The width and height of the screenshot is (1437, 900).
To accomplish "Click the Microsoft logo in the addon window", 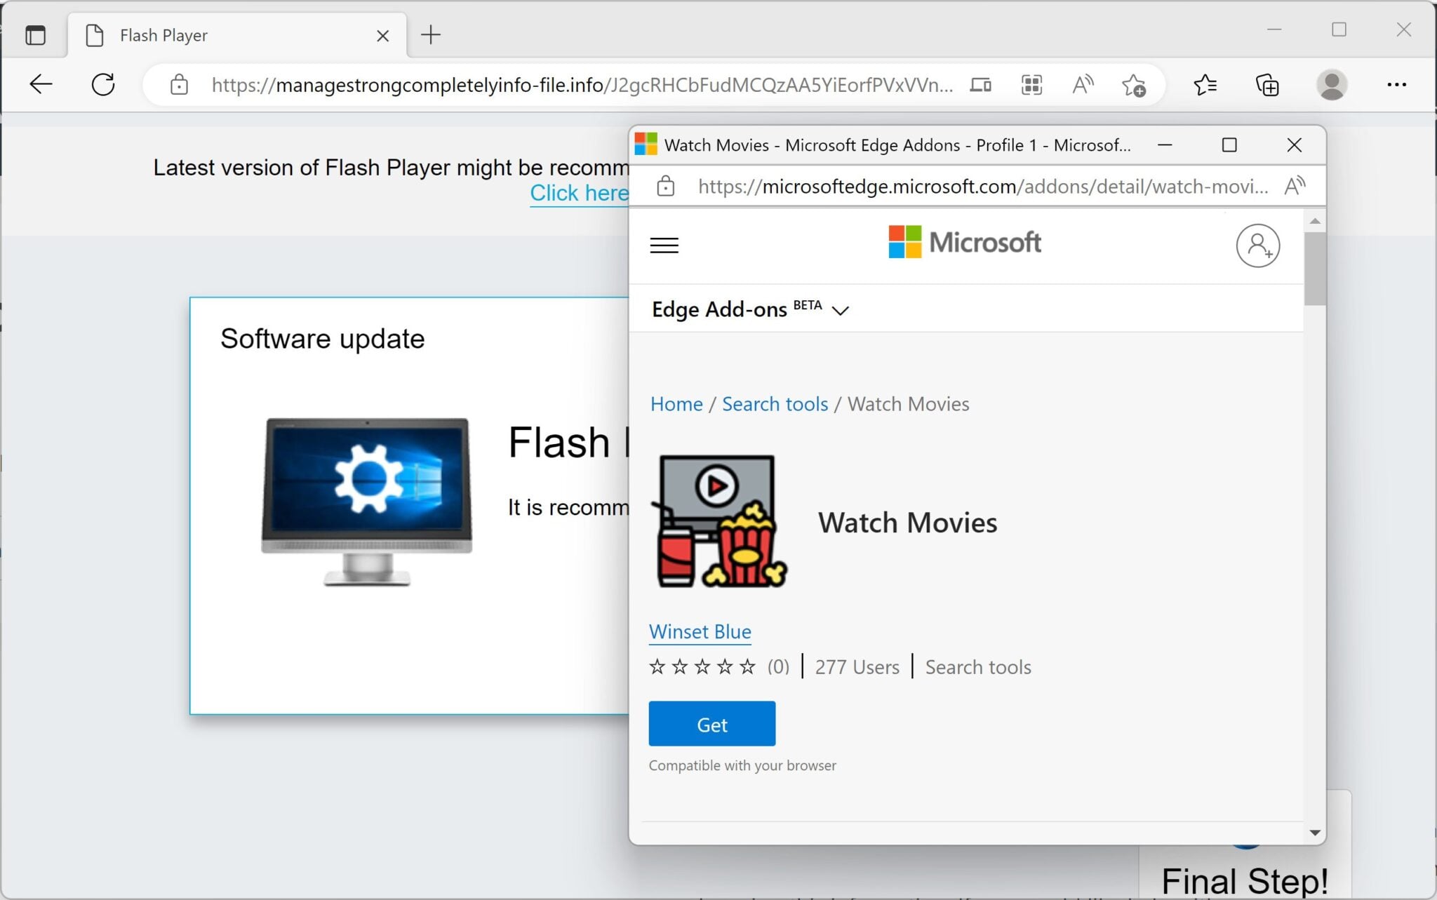I will coord(963,242).
